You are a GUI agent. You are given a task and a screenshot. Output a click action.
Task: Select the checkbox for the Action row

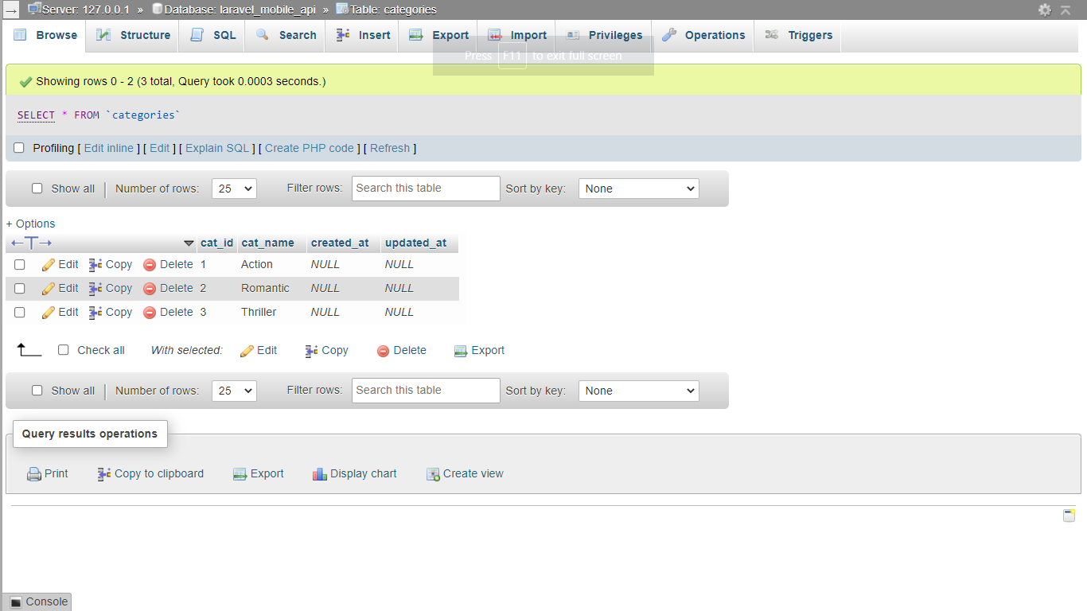tap(20, 265)
